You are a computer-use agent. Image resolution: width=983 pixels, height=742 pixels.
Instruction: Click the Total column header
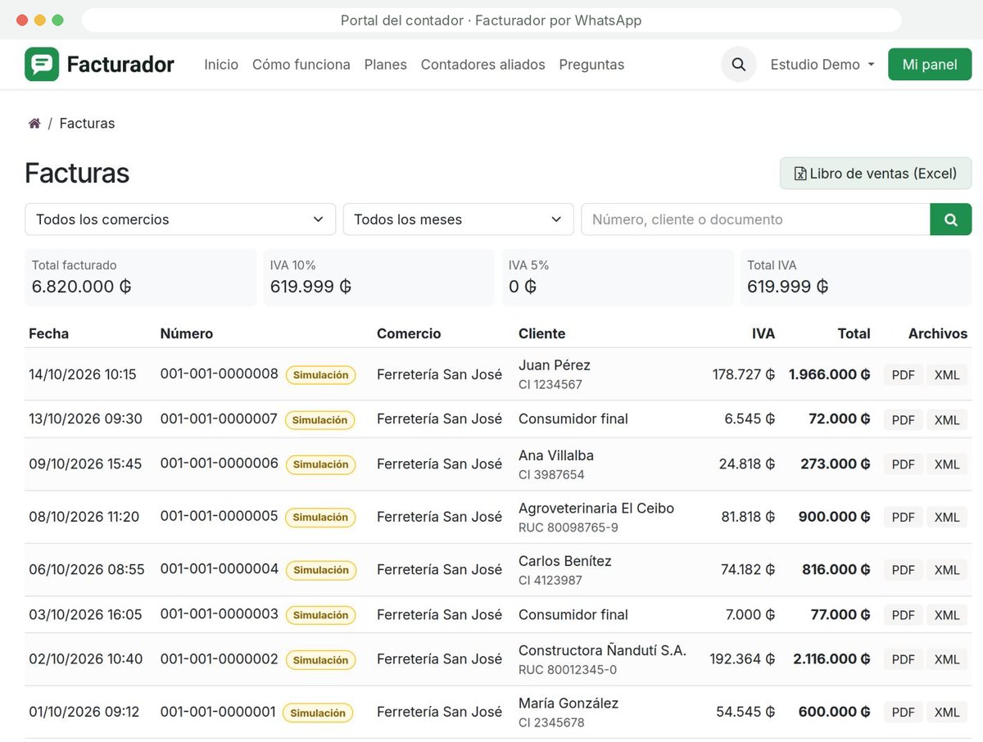click(854, 333)
